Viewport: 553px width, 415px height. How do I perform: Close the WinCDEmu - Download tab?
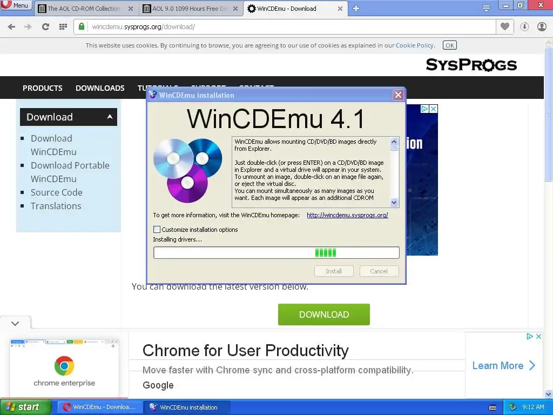(340, 9)
